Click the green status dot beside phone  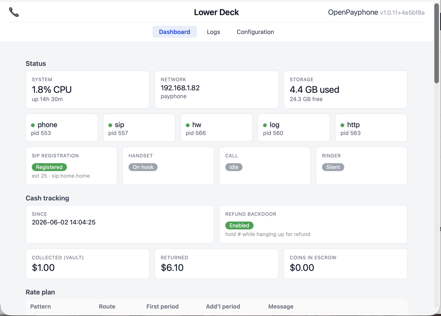tap(33, 125)
